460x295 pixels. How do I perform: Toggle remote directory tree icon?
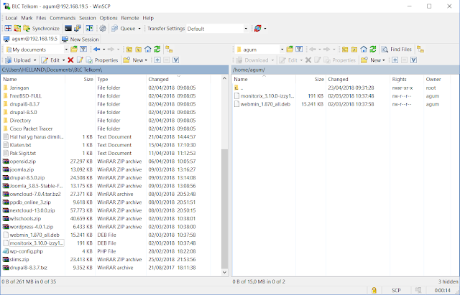coord(420,50)
